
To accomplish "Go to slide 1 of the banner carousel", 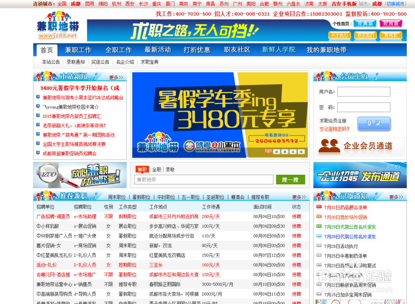I will pyautogui.click(x=269, y=152).
